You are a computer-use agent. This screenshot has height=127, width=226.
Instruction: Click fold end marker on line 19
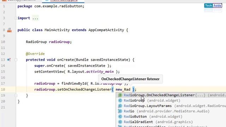(x=16, y=95)
